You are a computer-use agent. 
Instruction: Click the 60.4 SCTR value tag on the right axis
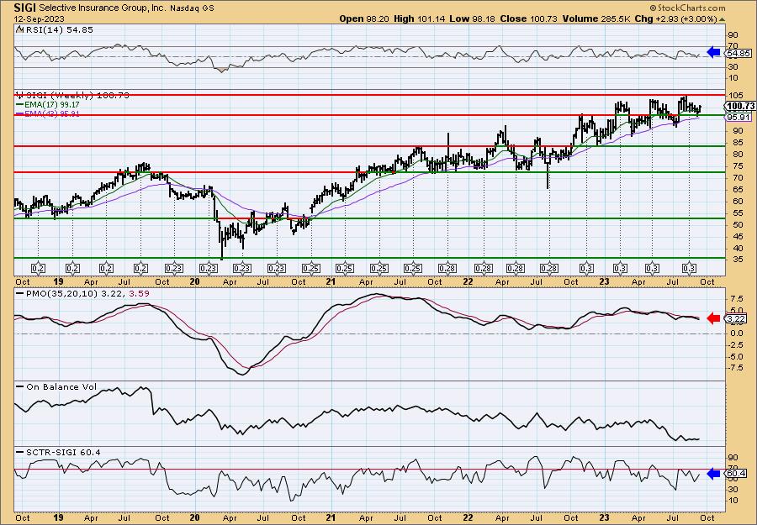pos(736,474)
